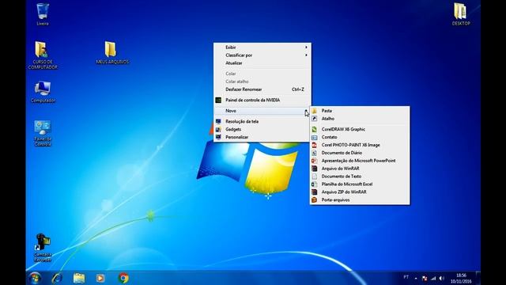This screenshot has width=506, height=285.
Task: Click the network signal tray icon
Action: click(x=433, y=278)
